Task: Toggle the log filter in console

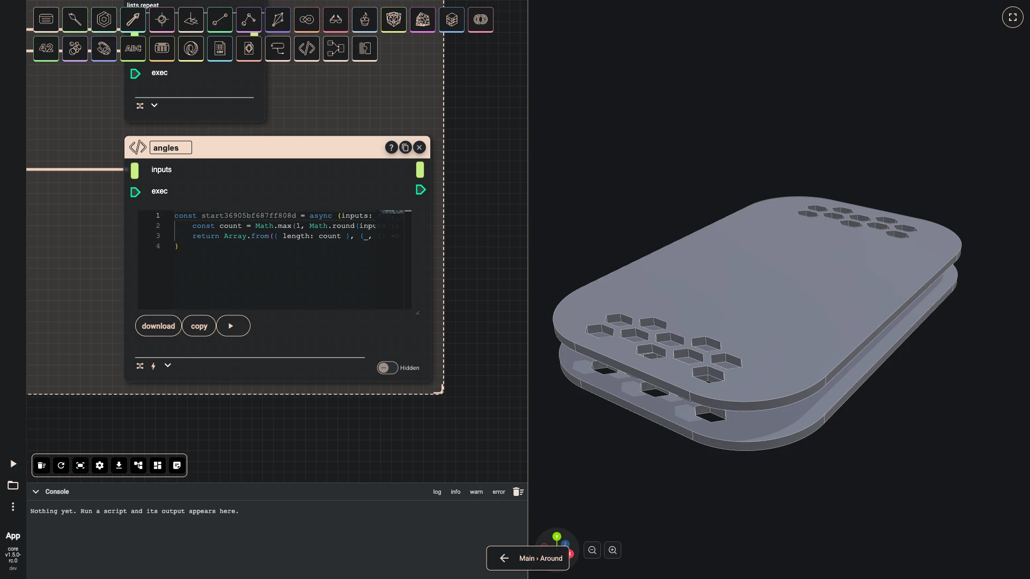Action: coord(437,492)
